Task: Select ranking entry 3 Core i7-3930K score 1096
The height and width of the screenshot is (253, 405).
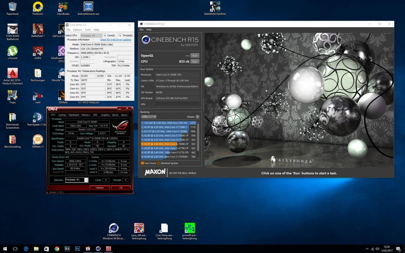Action: coord(168,131)
